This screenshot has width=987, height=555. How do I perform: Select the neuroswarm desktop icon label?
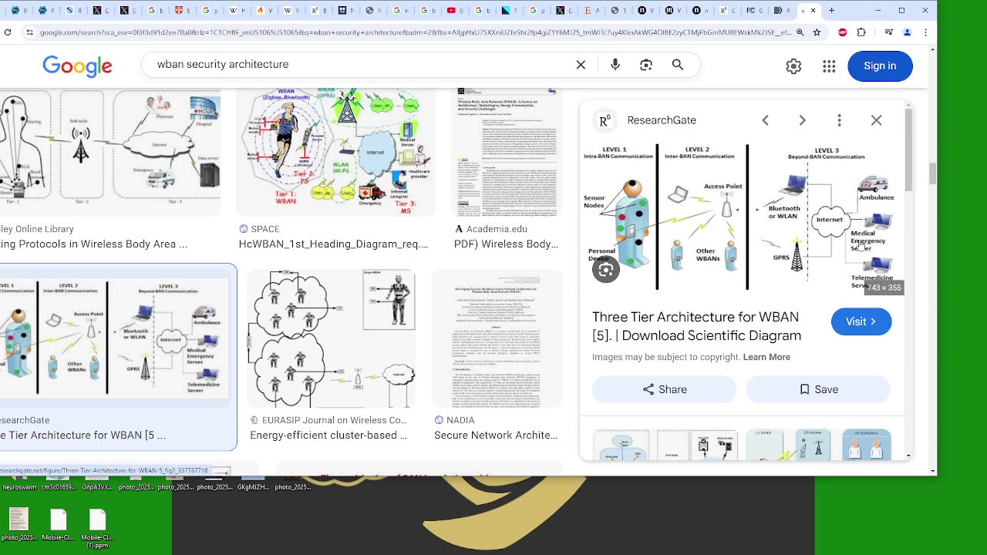(19, 487)
